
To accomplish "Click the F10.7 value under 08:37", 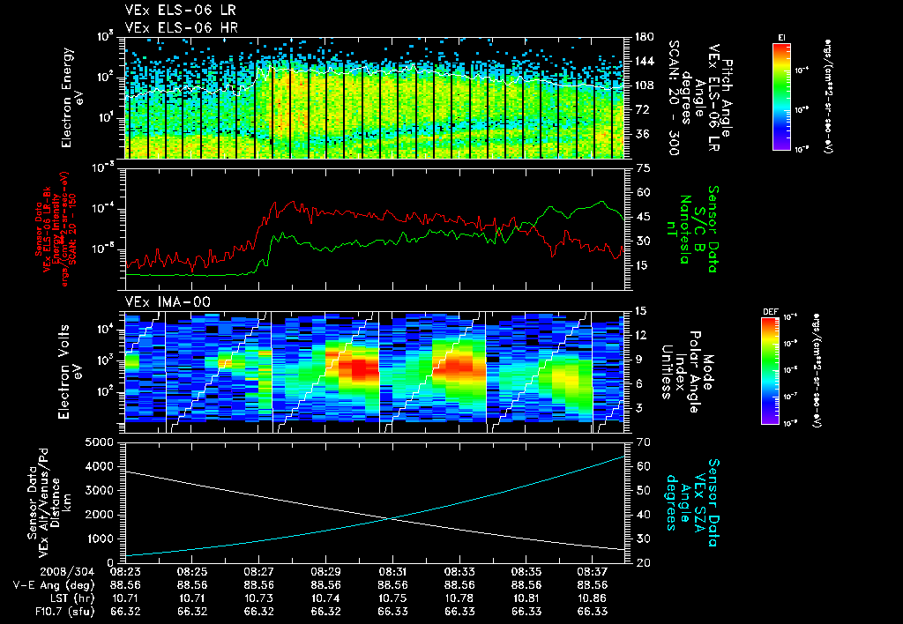I will point(593,612).
